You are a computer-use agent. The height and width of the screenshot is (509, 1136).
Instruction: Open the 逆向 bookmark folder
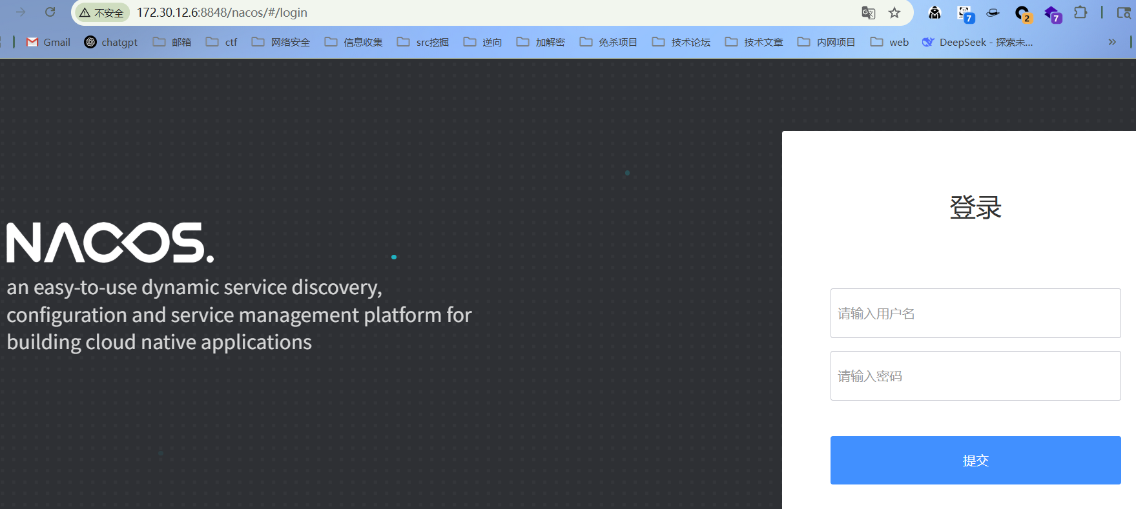[483, 42]
